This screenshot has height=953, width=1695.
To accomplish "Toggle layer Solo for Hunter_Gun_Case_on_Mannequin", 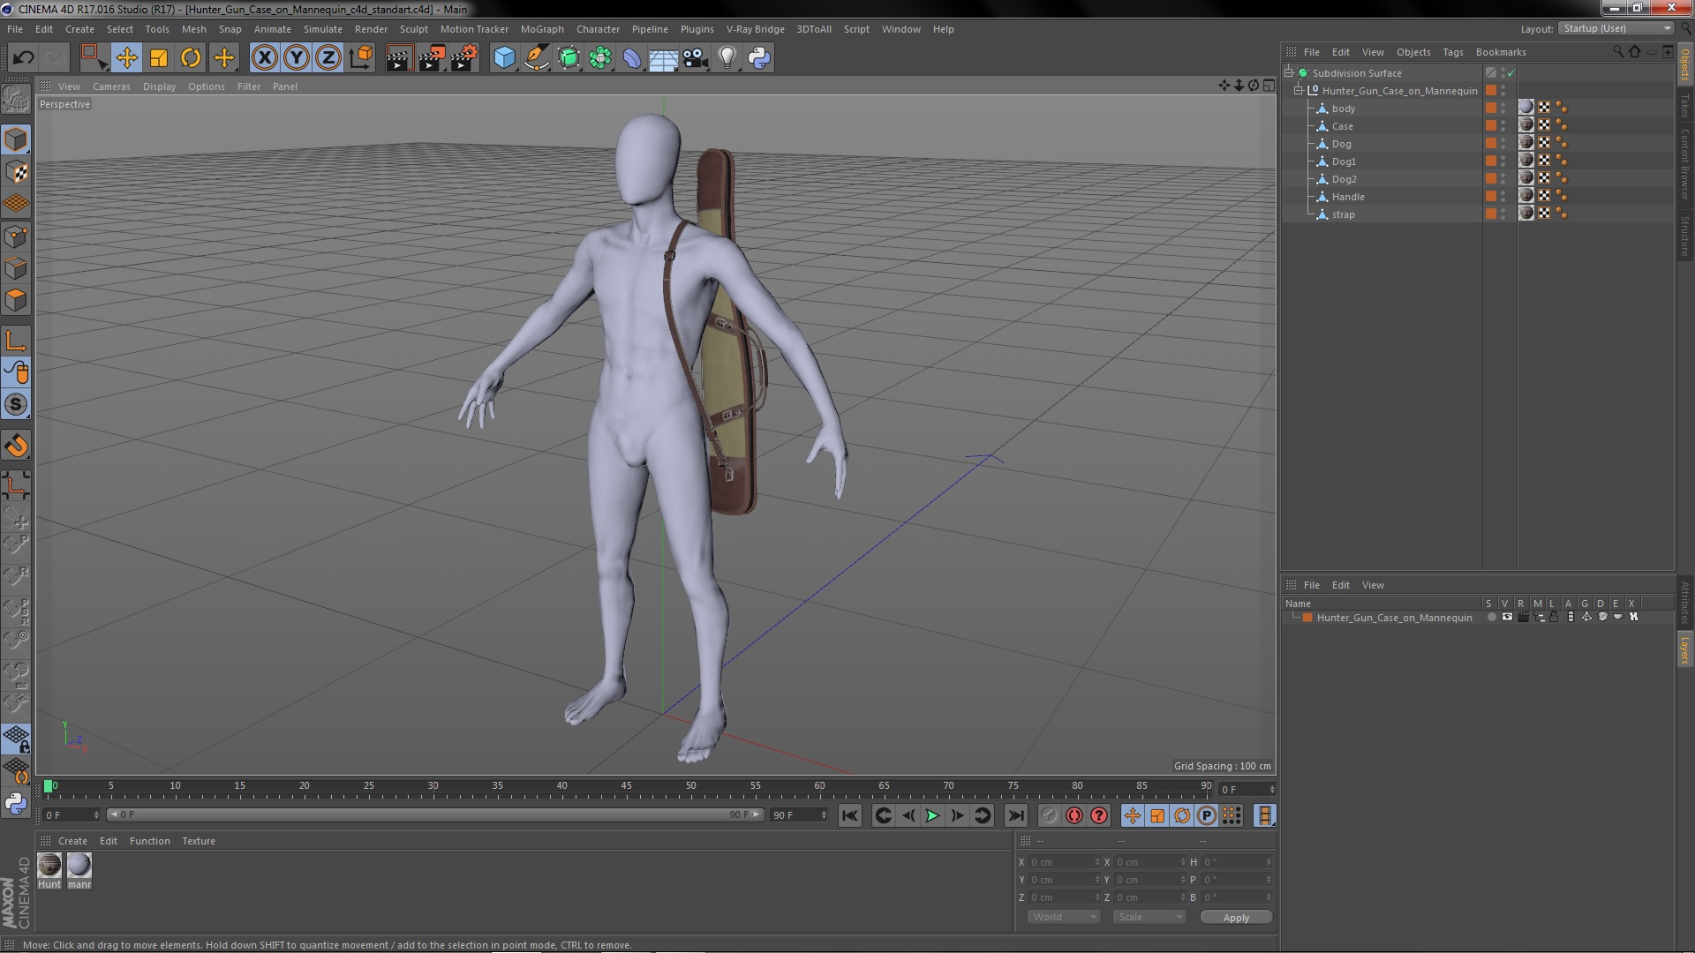I will tap(1491, 618).
